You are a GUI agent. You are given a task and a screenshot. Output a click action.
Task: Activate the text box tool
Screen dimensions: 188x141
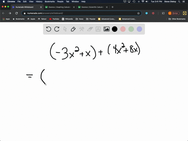(x=98, y=29)
